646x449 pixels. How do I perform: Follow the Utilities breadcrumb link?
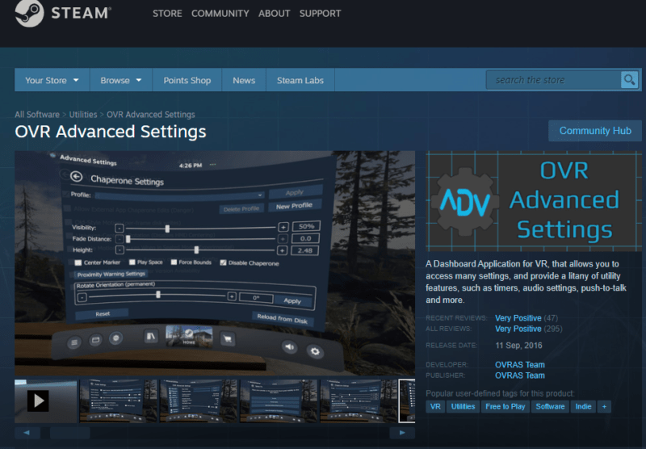point(83,115)
